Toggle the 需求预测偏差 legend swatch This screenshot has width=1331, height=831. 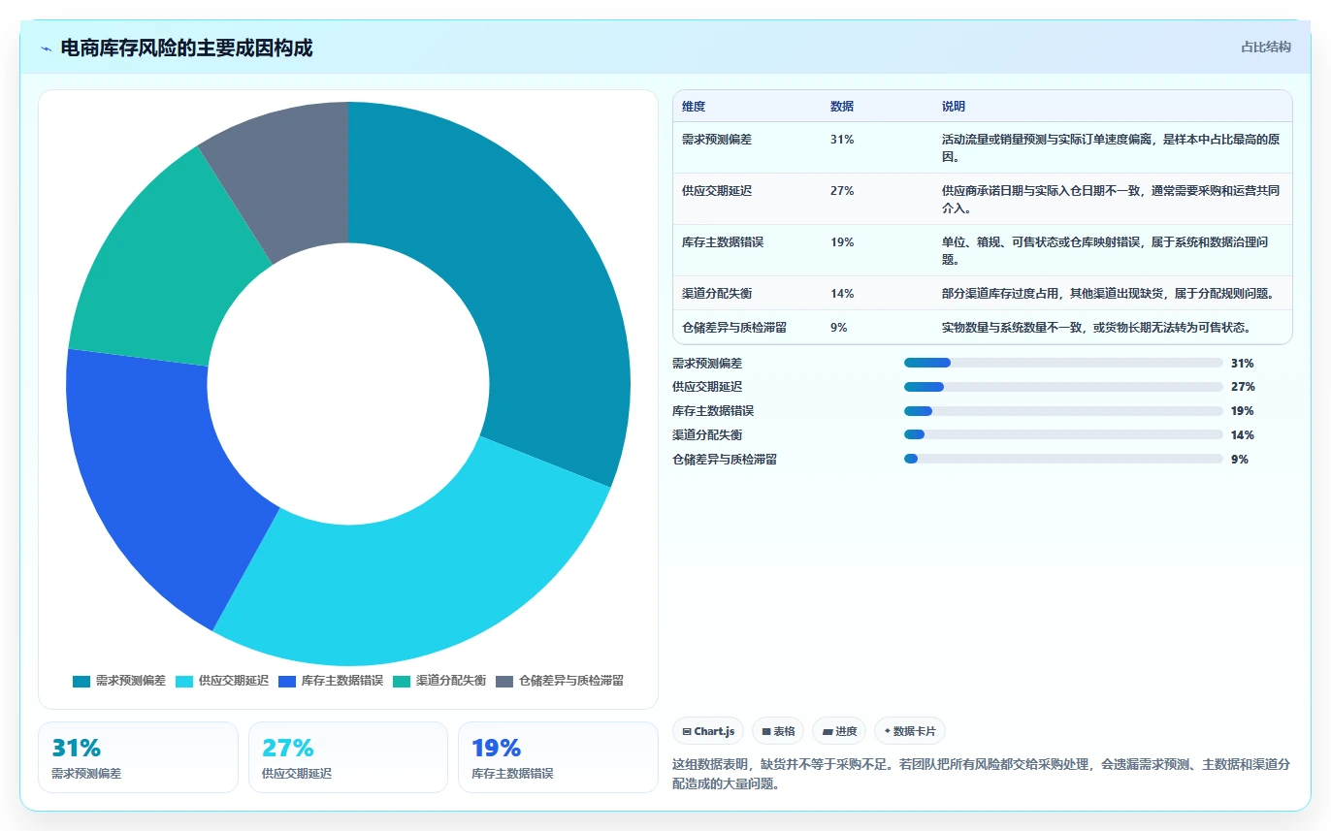click(81, 681)
